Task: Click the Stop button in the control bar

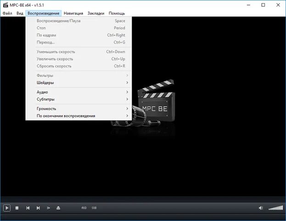Action: pyautogui.click(x=17, y=208)
